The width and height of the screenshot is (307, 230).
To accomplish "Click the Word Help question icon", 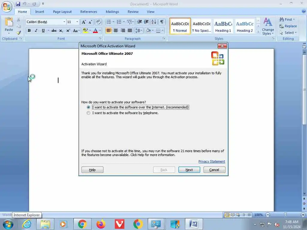I will tap(304, 12).
